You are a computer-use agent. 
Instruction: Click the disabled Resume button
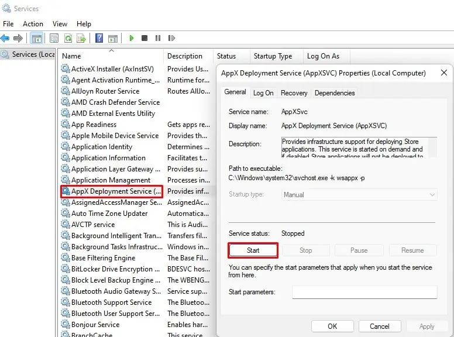tap(412, 250)
